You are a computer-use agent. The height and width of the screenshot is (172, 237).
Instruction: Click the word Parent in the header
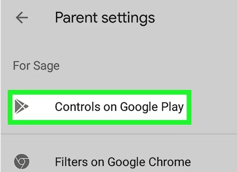click(x=76, y=17)
